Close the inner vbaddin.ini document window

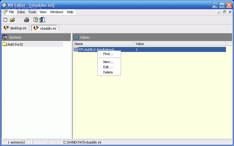click(230, 12)
